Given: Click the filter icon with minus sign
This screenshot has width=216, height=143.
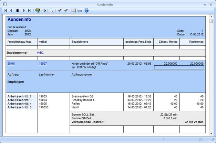Looking at the screenshot, I should tap(66, 11).
